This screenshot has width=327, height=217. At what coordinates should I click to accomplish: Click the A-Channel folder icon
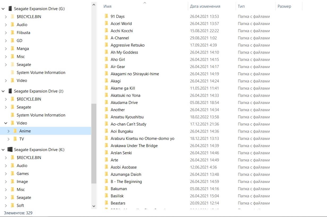(106, 38)
